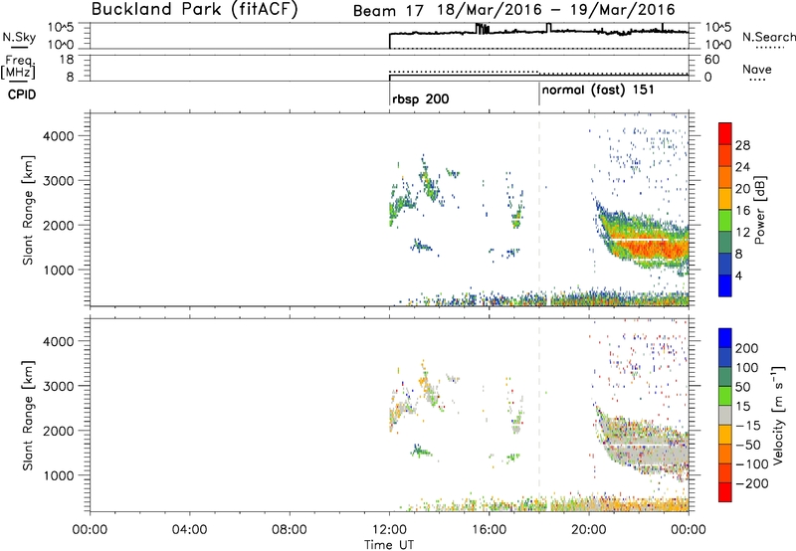Click the "N.Search" legend label

(x=769, y=37)
